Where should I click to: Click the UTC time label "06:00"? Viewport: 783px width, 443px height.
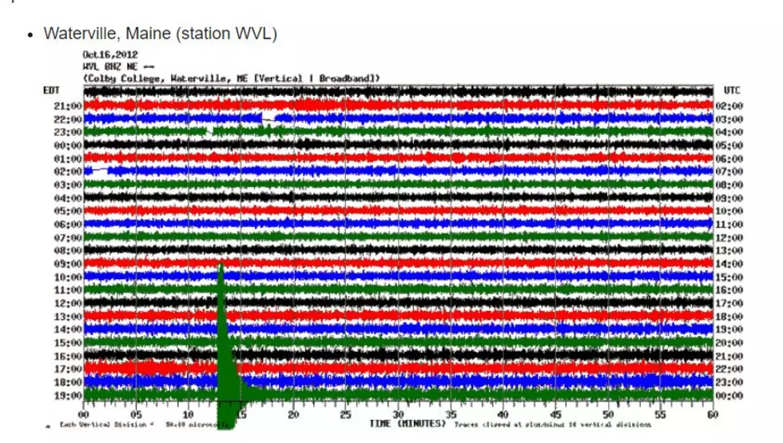[x=729, y=158]
